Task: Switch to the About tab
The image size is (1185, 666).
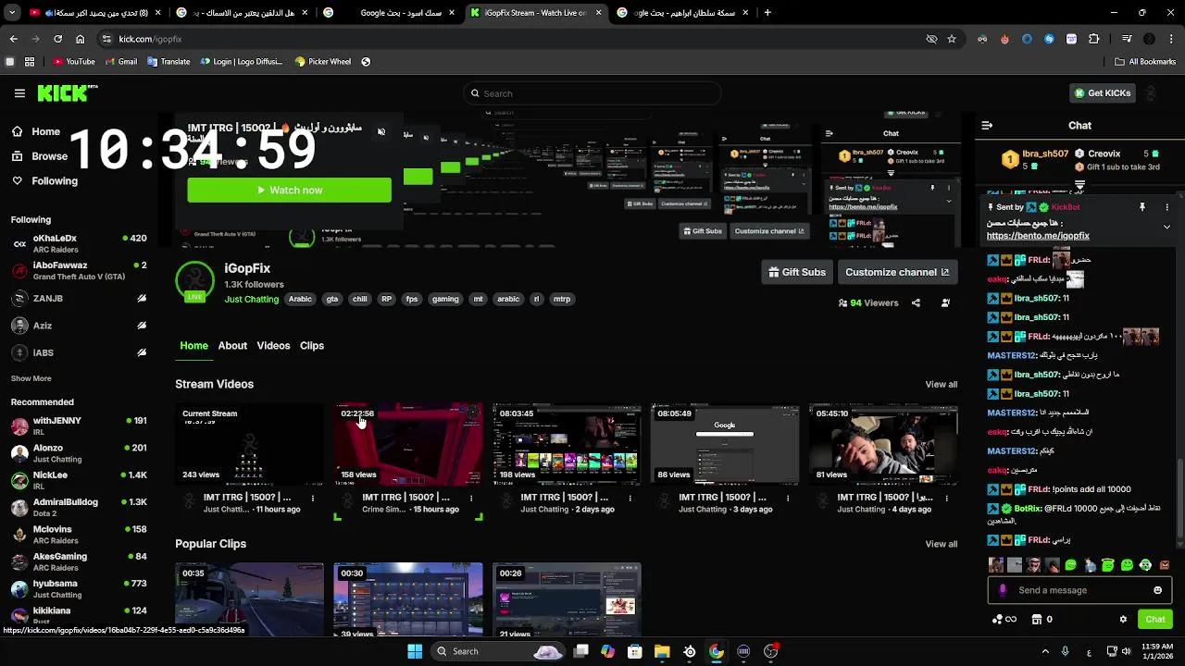Action: tap(232, 345)
